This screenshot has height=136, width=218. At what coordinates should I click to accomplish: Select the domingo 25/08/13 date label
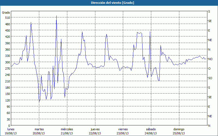179,131
